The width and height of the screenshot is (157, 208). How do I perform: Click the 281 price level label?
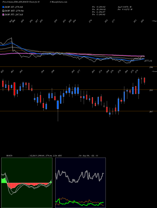click(x=151, y=90)
